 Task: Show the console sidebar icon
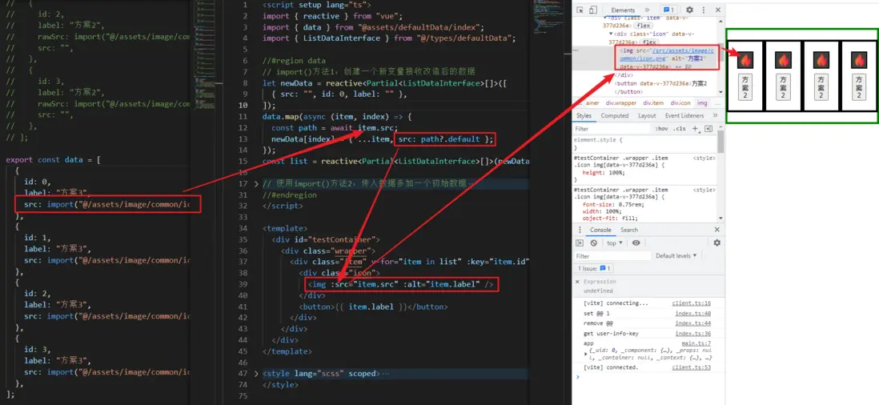click(x=580, y=243)
